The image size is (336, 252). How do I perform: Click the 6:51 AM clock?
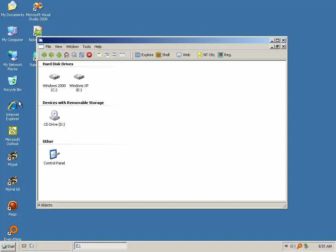point(325,246)
